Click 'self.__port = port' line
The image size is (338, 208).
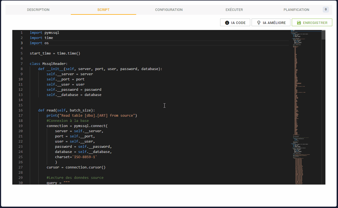point(66,79)
